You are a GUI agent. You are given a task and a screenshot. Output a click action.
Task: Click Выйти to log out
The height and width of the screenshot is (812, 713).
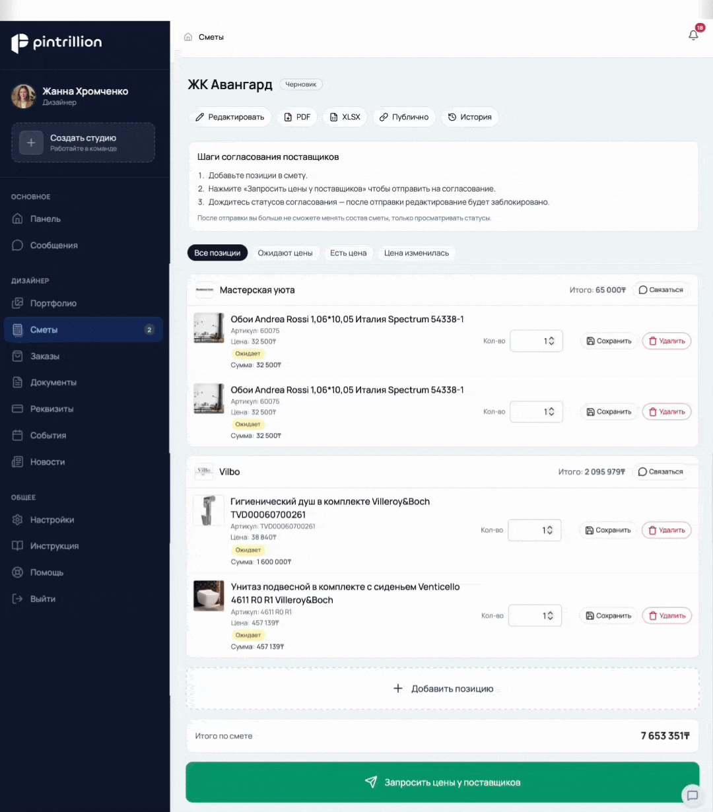point(44,599)
